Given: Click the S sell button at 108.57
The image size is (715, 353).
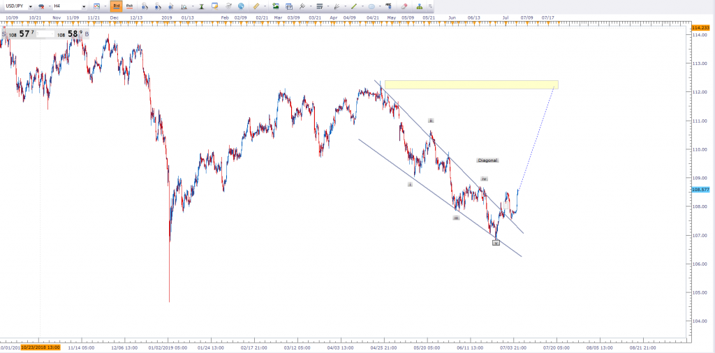Looking at the screenshot, I should (3, 33).
